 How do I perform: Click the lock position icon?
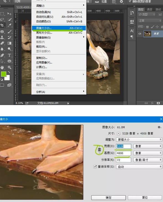point(157,27)
